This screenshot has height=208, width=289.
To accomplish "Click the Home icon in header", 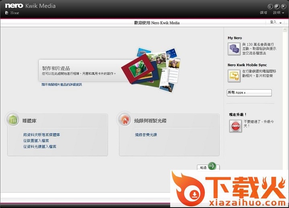I will 6,13.
